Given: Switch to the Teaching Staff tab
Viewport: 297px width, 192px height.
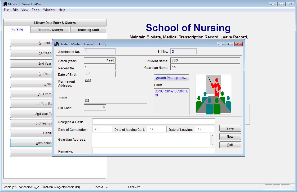Looking at the screenshot, I should click(88, 30).
